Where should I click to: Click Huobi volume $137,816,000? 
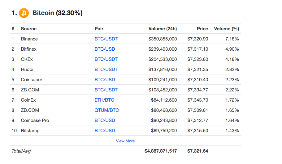(163, 69)
